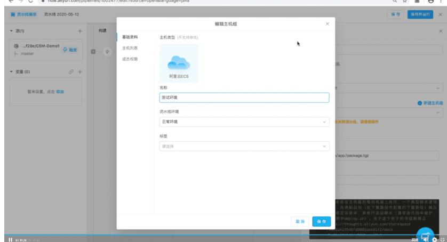Open the upper dropdown in right panel
Screen dimensions: 447x242
point(389,88)
